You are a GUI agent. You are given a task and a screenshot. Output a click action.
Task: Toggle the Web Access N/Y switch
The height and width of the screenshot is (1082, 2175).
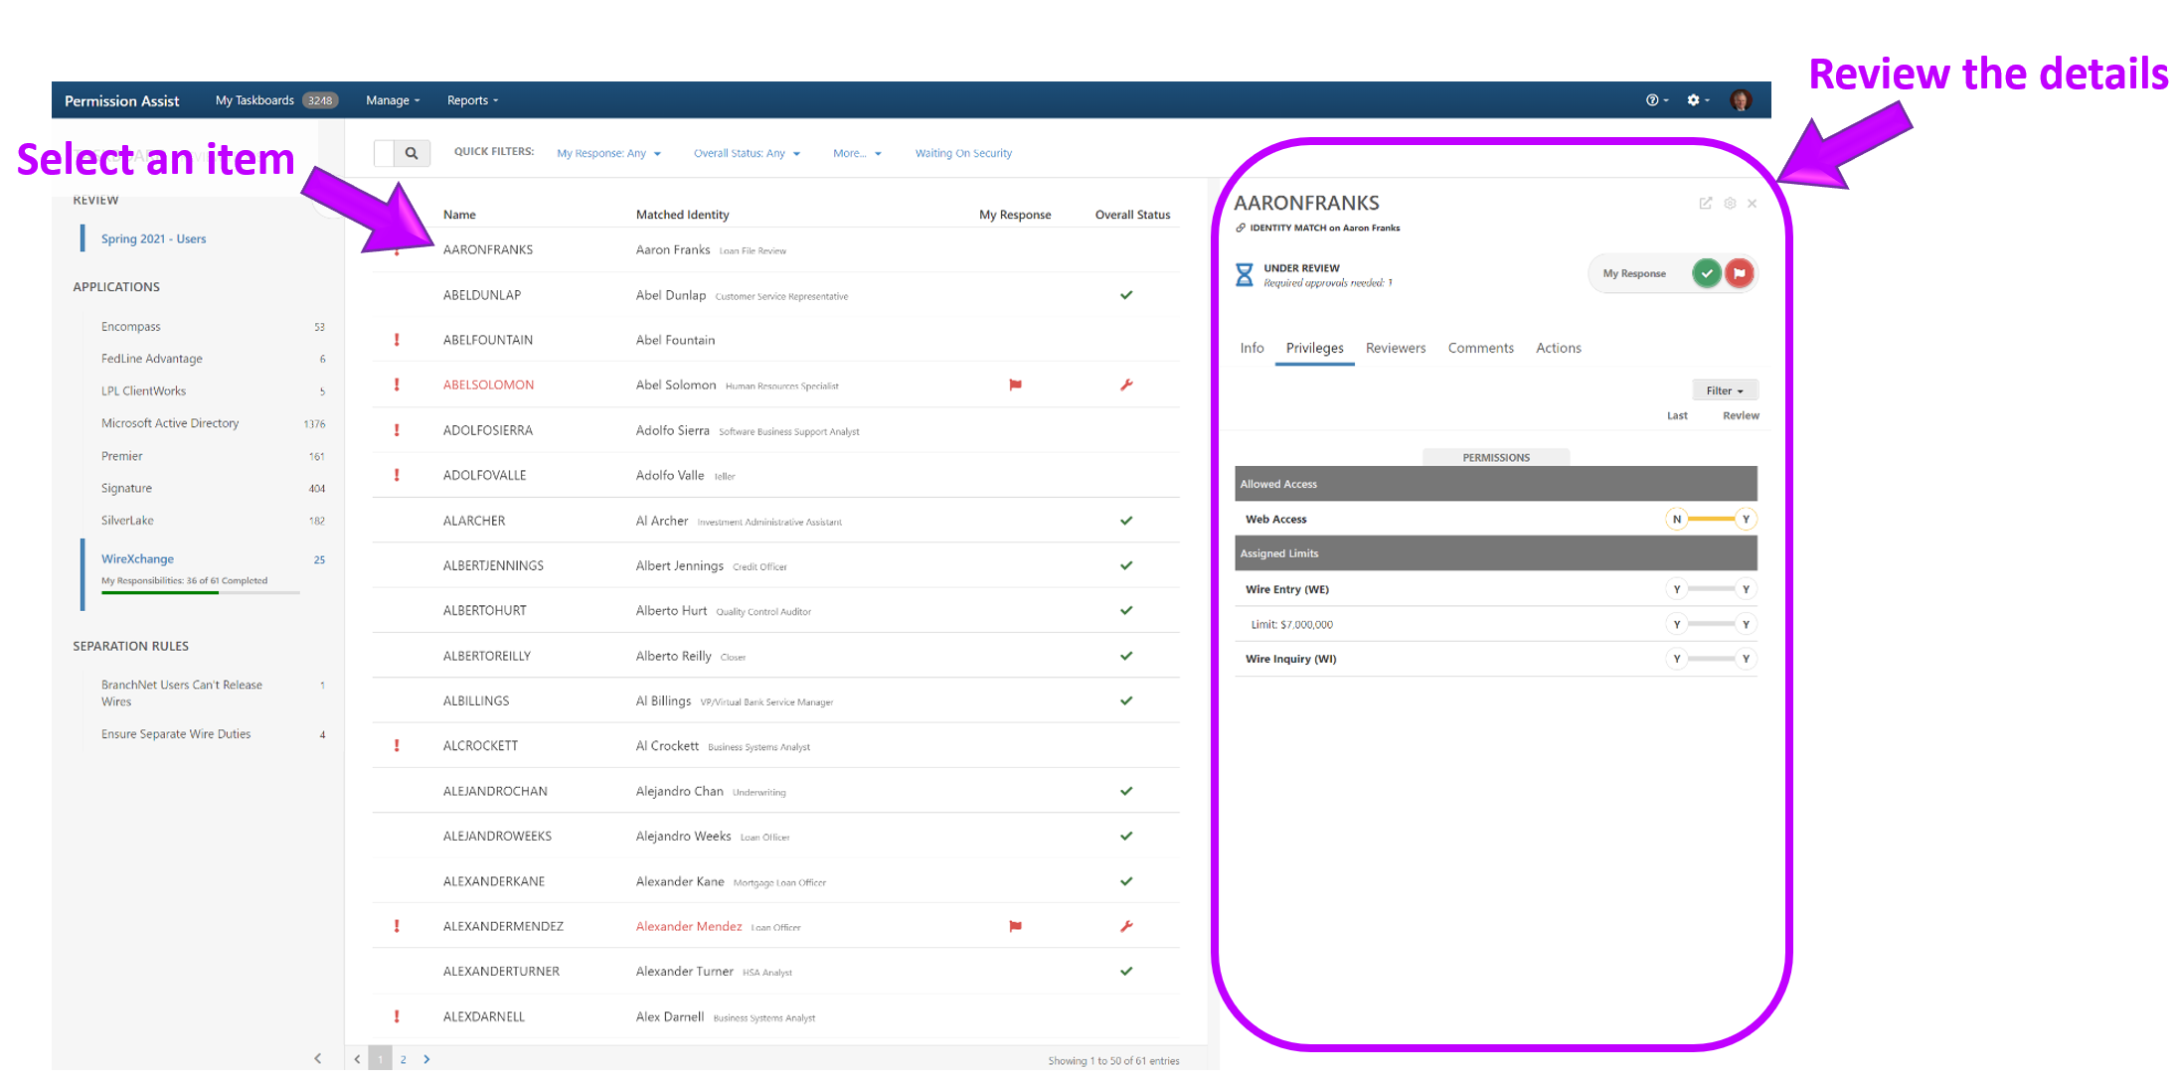click(x=1711, y=519)
